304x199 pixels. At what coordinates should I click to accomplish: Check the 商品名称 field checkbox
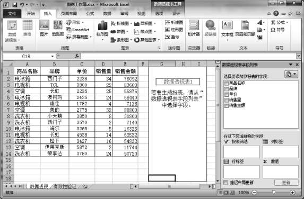[226, 83]
